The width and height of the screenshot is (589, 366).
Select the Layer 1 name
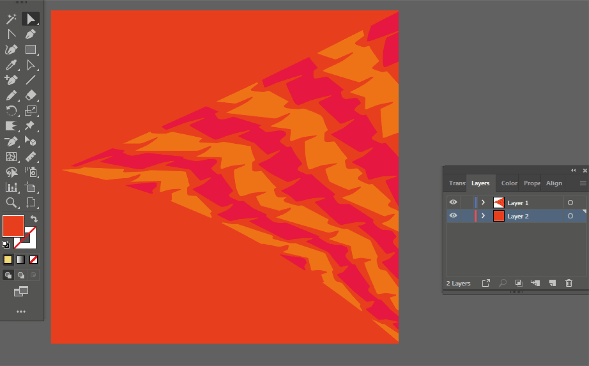point(518,203)
